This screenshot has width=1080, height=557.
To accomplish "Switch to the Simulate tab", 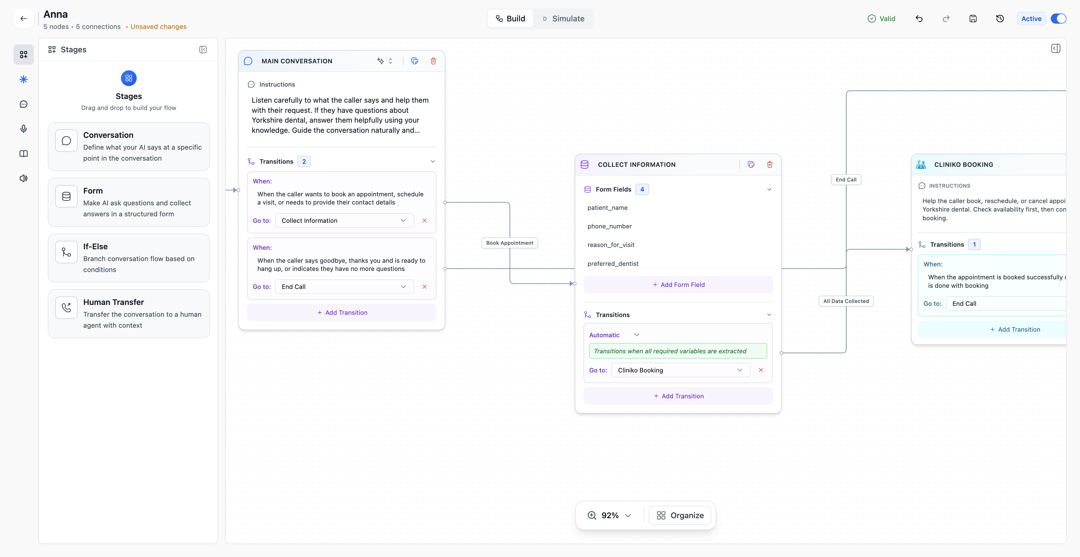I will coord(563,19).
